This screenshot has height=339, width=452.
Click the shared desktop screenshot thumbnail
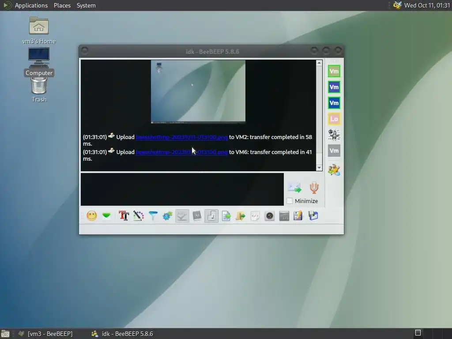click(x=198, y=91)
